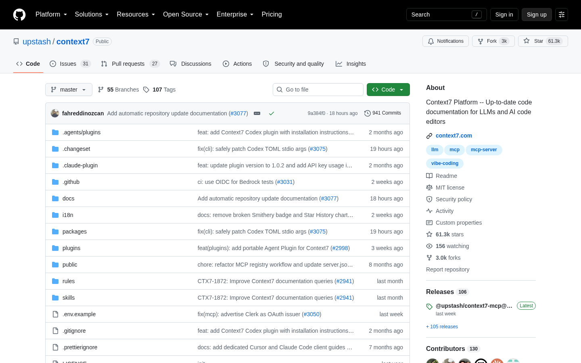Click the .env.example file icon
Screen dimensions: 581x363
(55, 314)
